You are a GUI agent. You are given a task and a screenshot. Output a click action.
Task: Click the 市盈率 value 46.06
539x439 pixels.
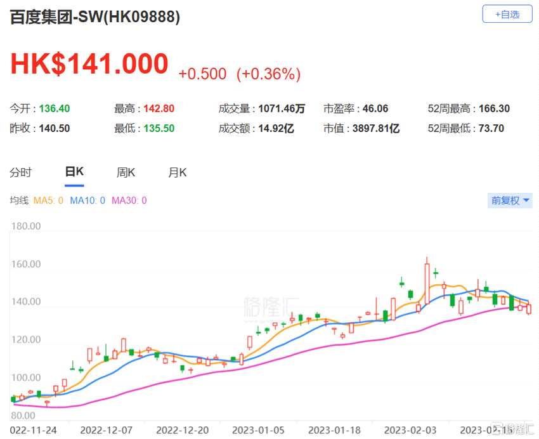(x=375, y=108)
